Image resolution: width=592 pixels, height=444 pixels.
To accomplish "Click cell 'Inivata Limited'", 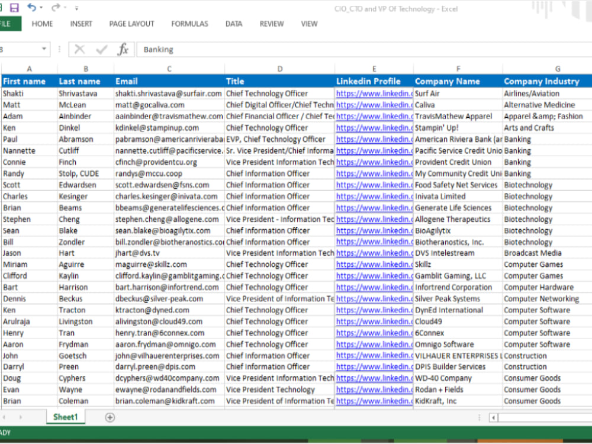I will pyautogui.click(x=458, y=196).
